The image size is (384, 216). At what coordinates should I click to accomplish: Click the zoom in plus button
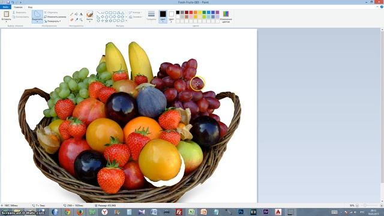pos(381,205)
